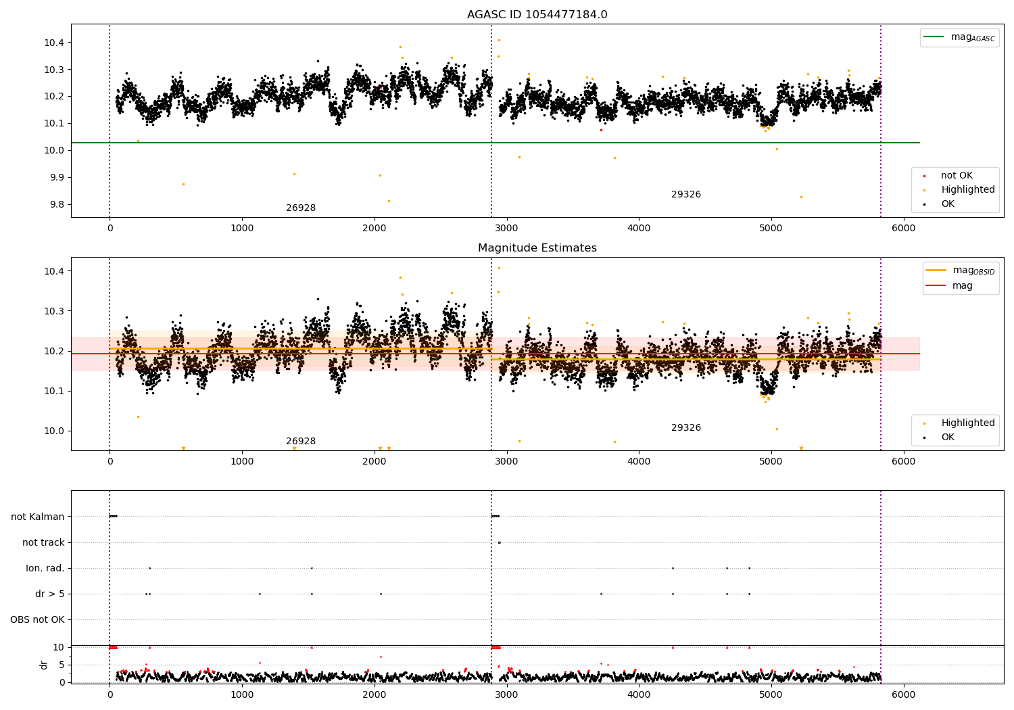Click the 'OBS not OK' y-axis label

pyautogui.click(x=37, y=620)
